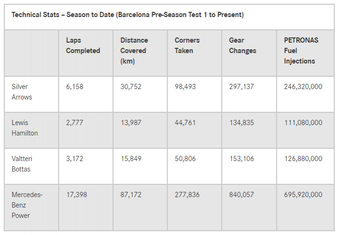Image resolution: width=339 pixels, height=235 pixels.
Task: Click the table title Technical Stats heading
Action: click(127, 15)
